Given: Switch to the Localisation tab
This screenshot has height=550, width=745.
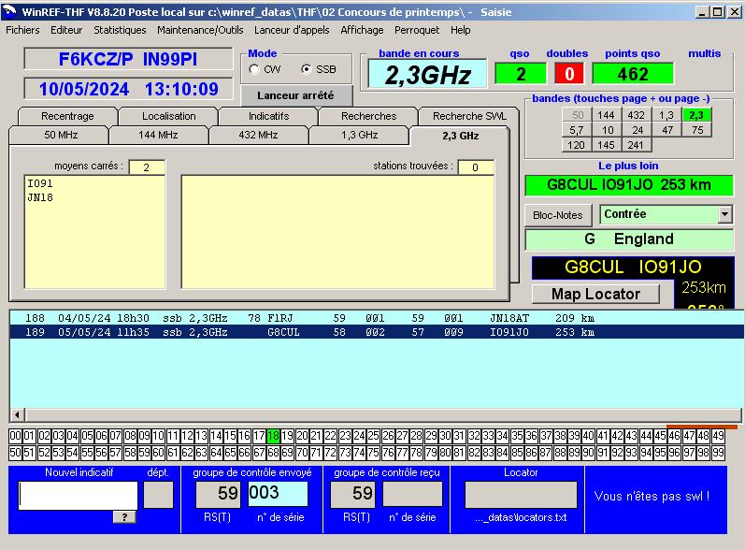Looking at the screenshot, I should tap(168, 116).
